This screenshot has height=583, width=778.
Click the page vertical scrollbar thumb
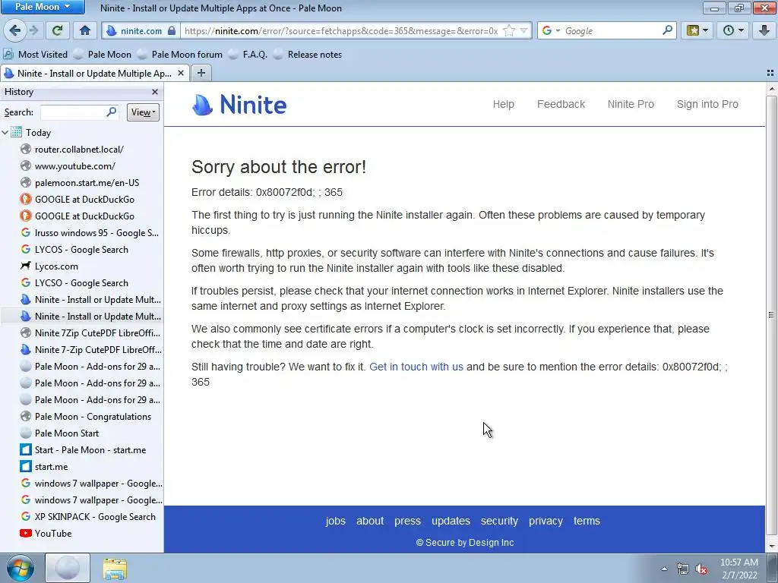pyautogui.click(x=771, y=315)
